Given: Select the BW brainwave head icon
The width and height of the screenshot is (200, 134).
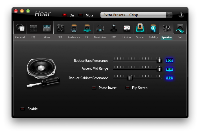Looking at the screenshot, I should click(x=114, y=28).
